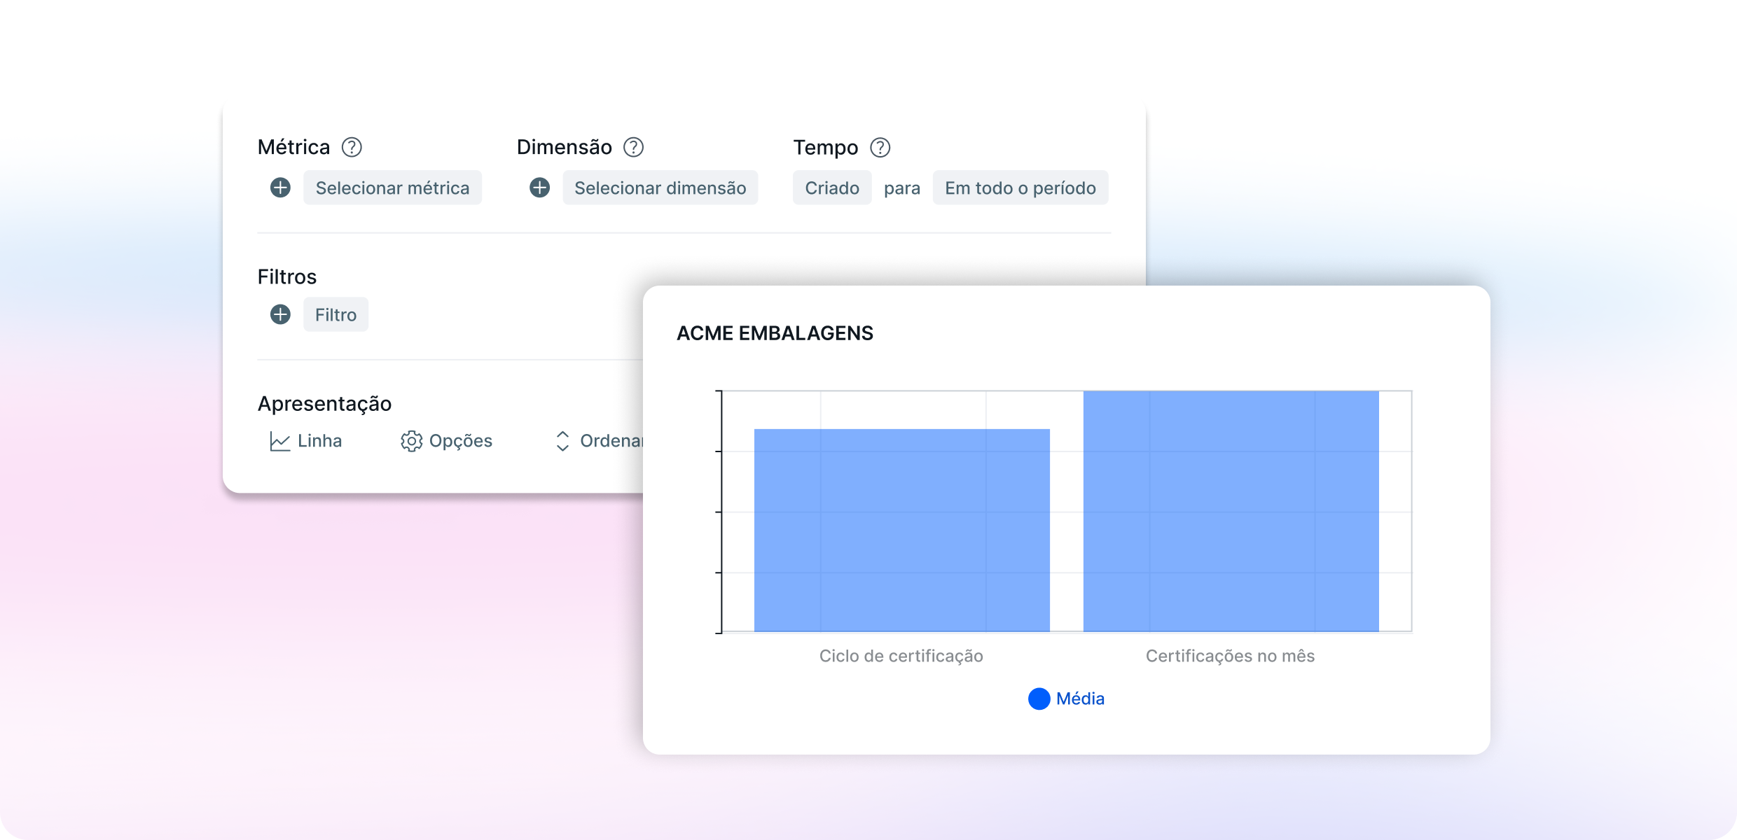Click the up-down arrows sort icon

click(562, 441)
